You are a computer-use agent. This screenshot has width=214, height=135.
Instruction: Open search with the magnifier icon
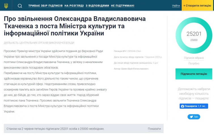tap(20, 6)
